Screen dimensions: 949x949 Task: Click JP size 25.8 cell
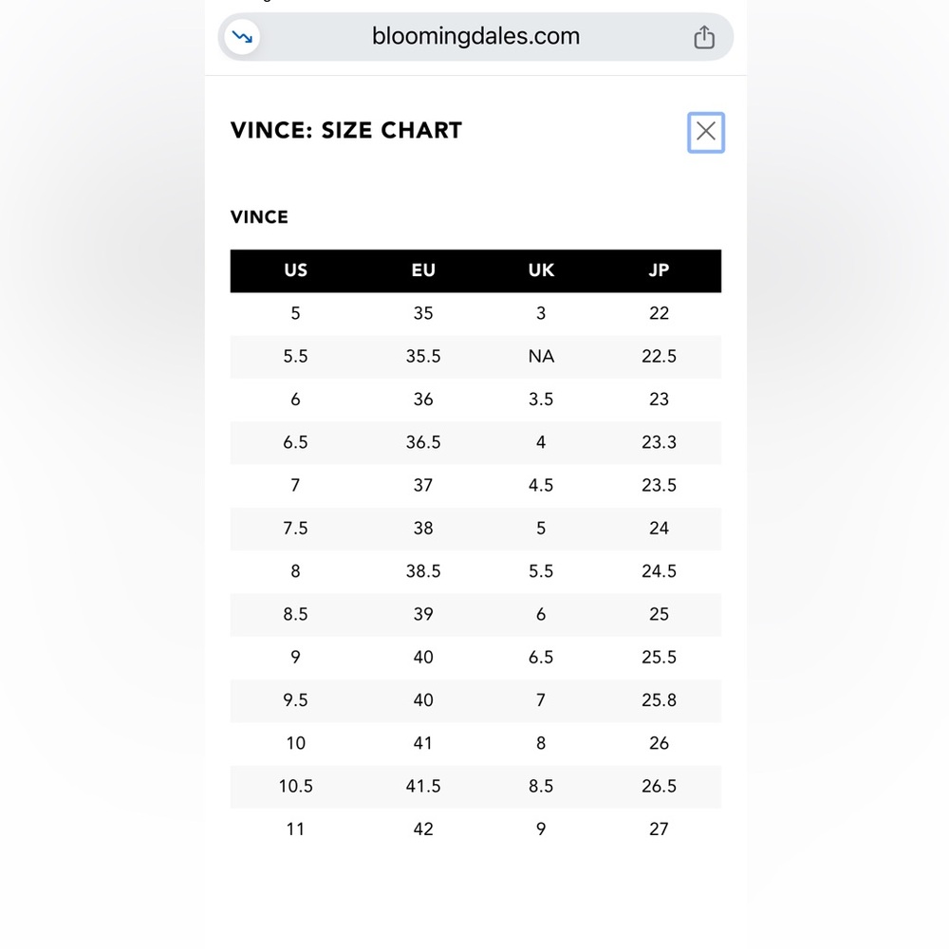(x=659, y=700)
